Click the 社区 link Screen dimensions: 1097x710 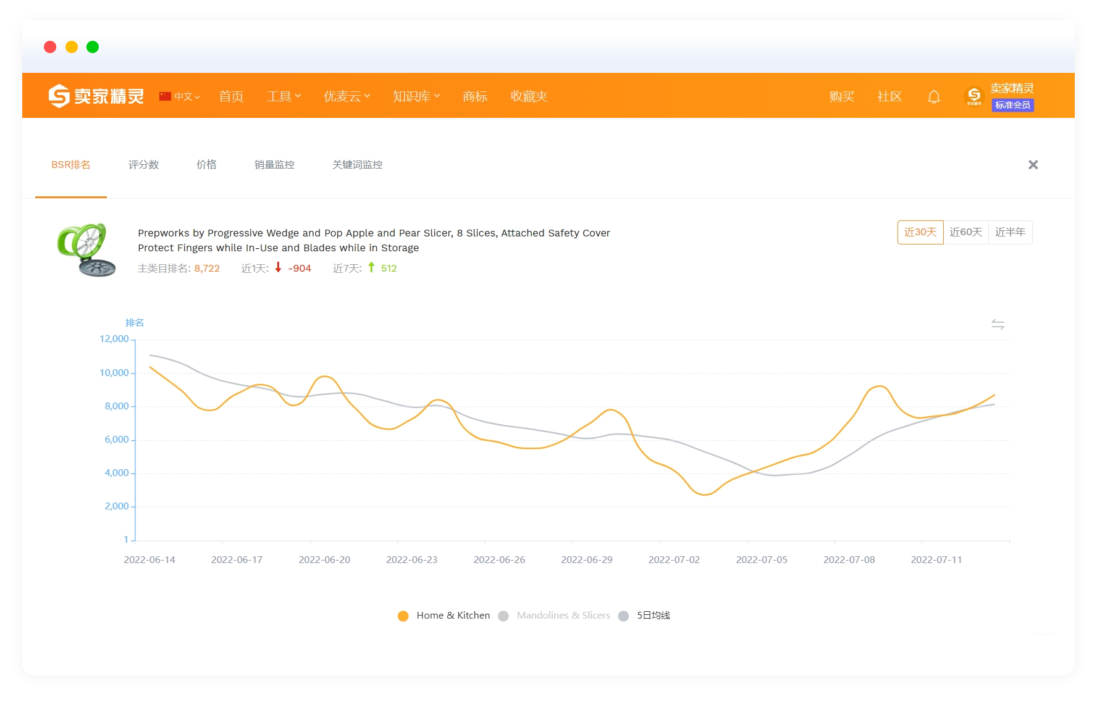click(x=889, y=96)
